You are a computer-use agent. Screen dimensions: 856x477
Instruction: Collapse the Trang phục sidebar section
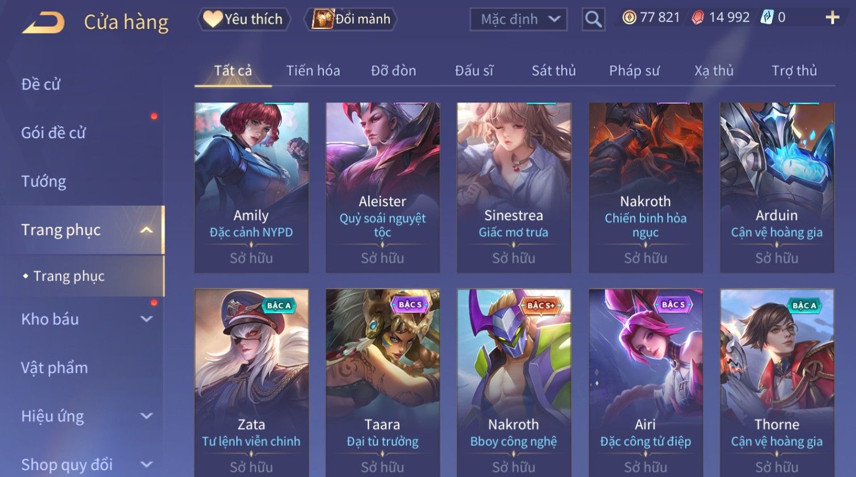pos(146,230)
